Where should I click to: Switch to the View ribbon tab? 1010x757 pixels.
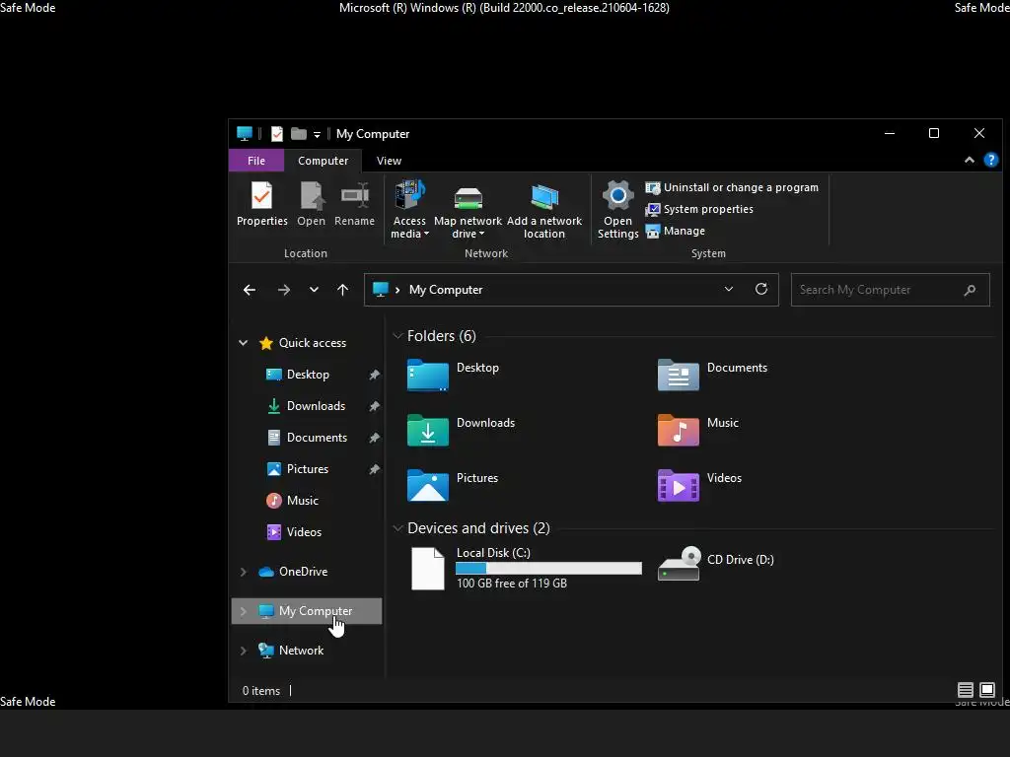pyautogui.click(x=389, y=161)
